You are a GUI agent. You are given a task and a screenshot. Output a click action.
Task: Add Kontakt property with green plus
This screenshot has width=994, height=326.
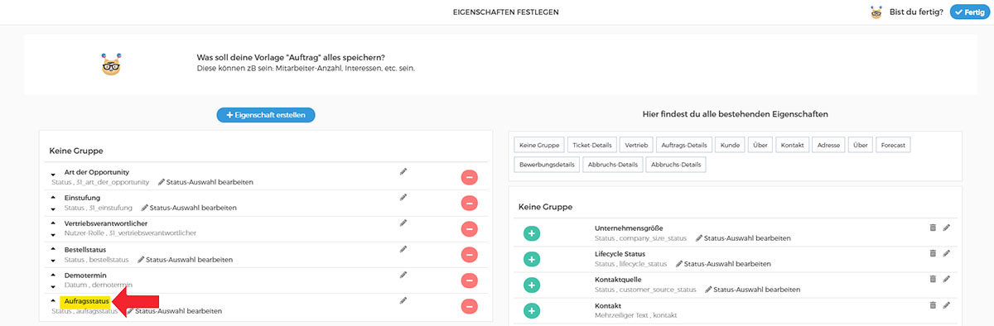point(532,311)
